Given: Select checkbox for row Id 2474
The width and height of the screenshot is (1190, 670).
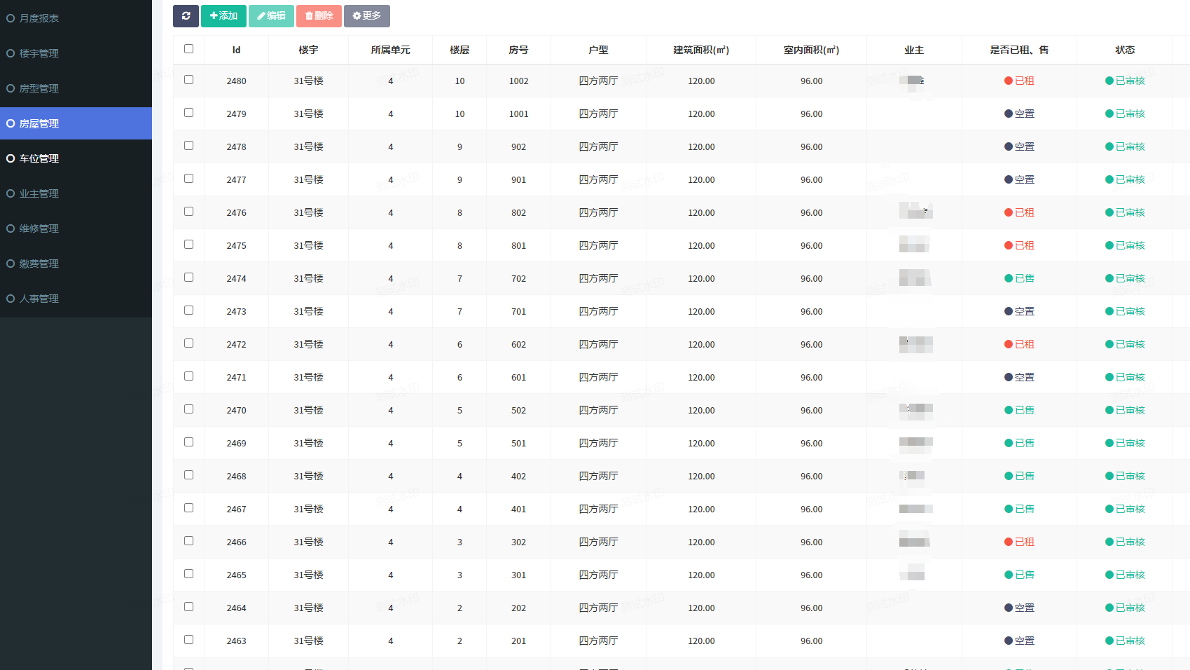Looking at the screenshot, I should [188, 278].
